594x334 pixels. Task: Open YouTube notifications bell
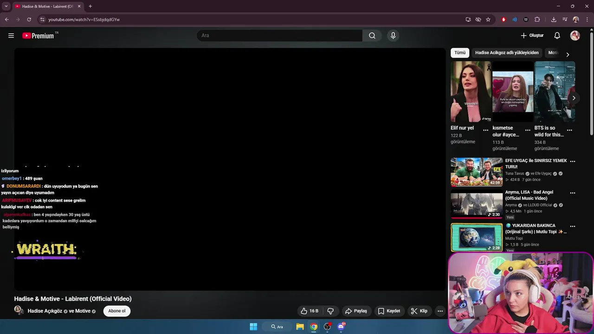(557, 36)
